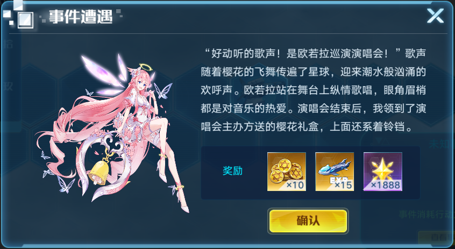
Task: Click the event story description text
Action: point(314,90)
